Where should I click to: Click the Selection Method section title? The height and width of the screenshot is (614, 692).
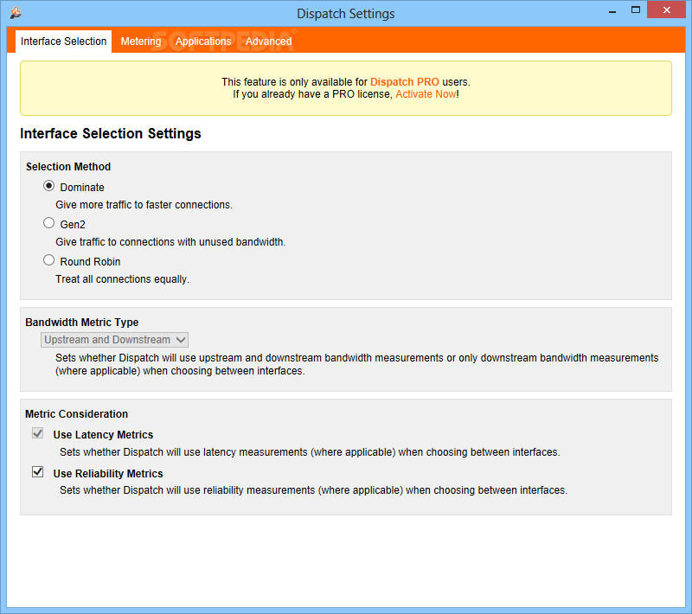(68, 167)
